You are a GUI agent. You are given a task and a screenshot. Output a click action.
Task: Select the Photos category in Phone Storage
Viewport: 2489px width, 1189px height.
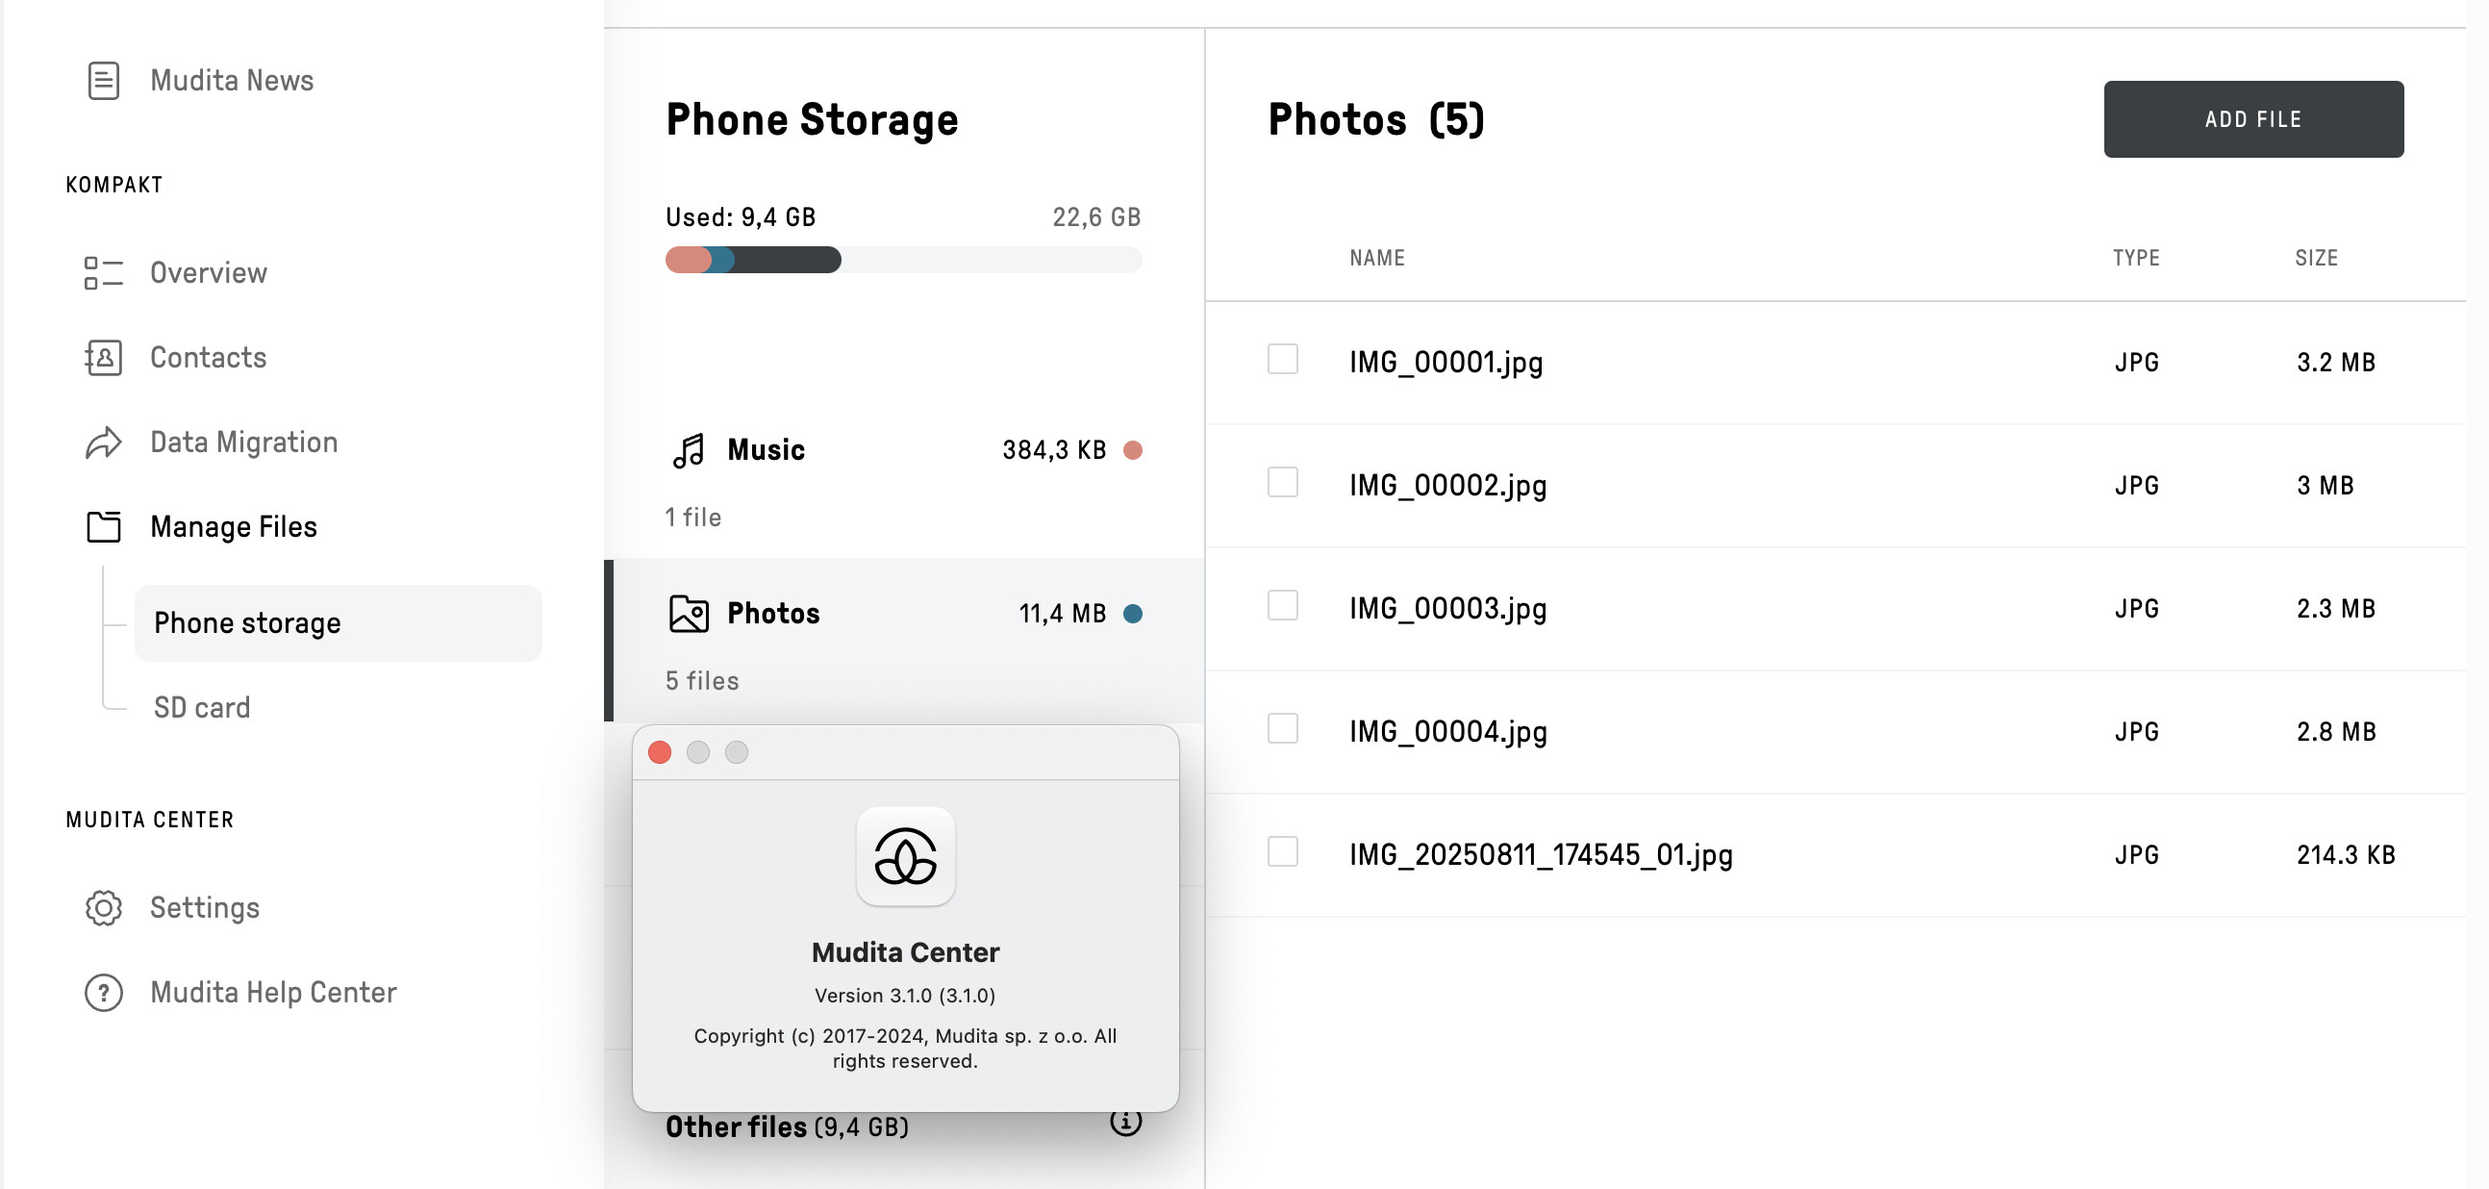coord(772,614)
